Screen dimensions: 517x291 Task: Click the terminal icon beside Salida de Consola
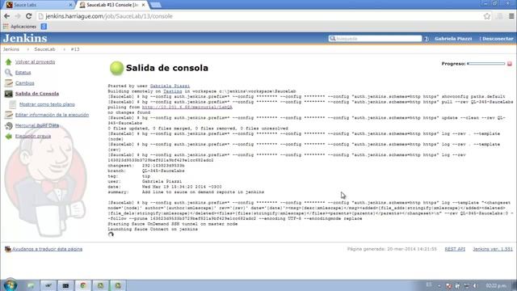(9, 94)
